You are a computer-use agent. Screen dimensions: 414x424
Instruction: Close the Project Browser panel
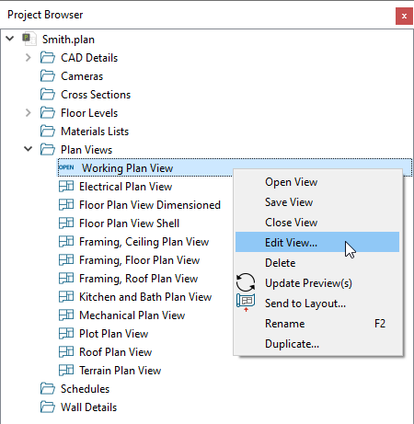[x=404, y=16]
